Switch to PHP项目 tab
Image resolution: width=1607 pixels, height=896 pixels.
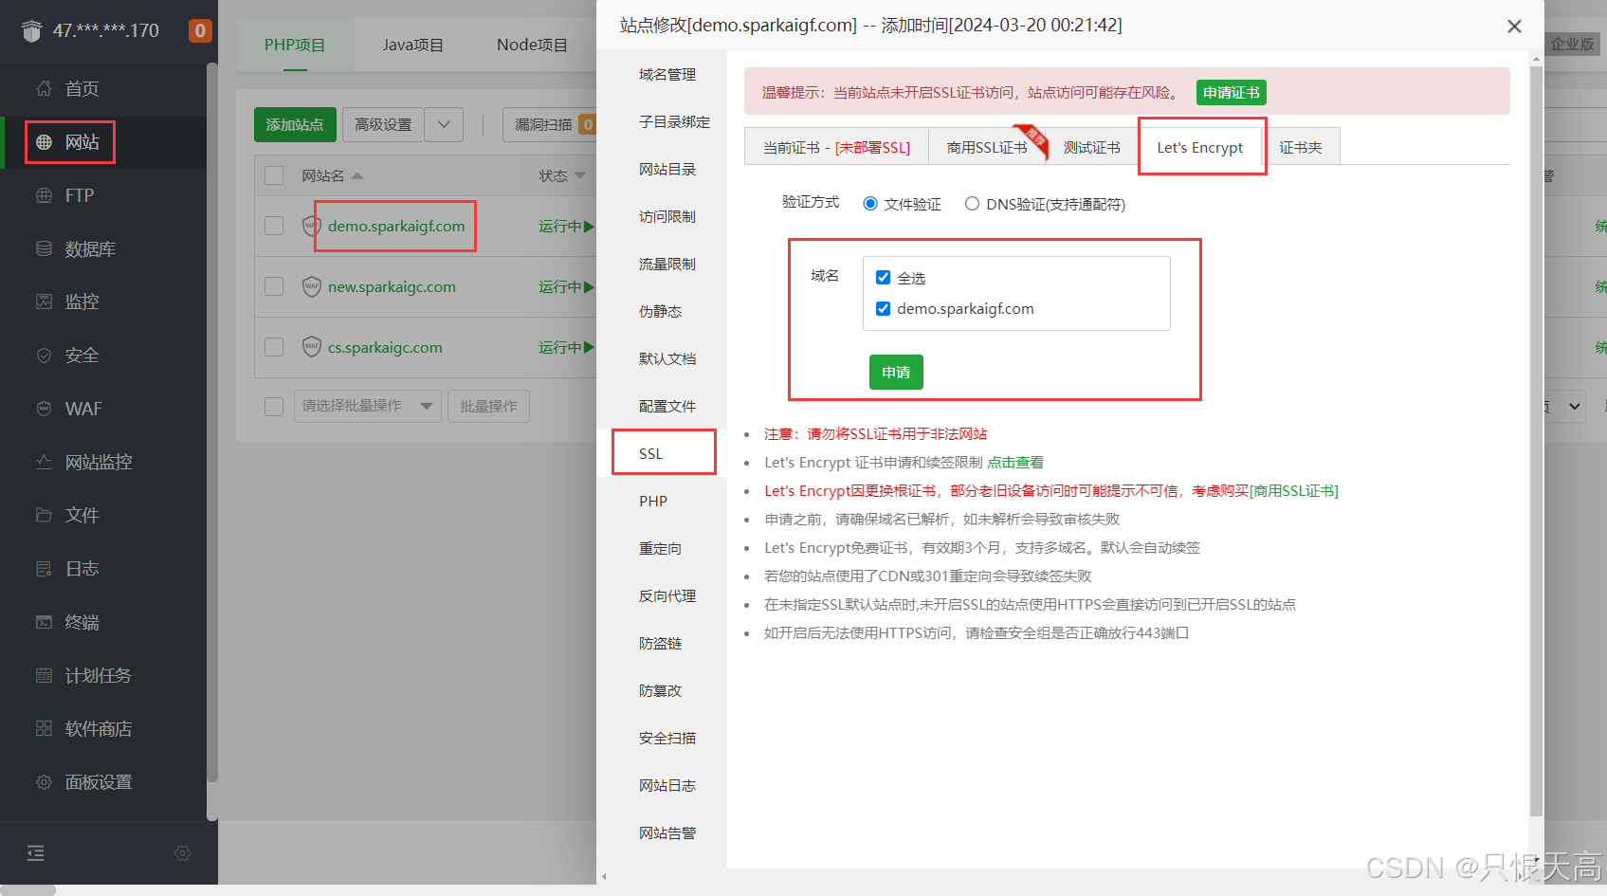295,45
